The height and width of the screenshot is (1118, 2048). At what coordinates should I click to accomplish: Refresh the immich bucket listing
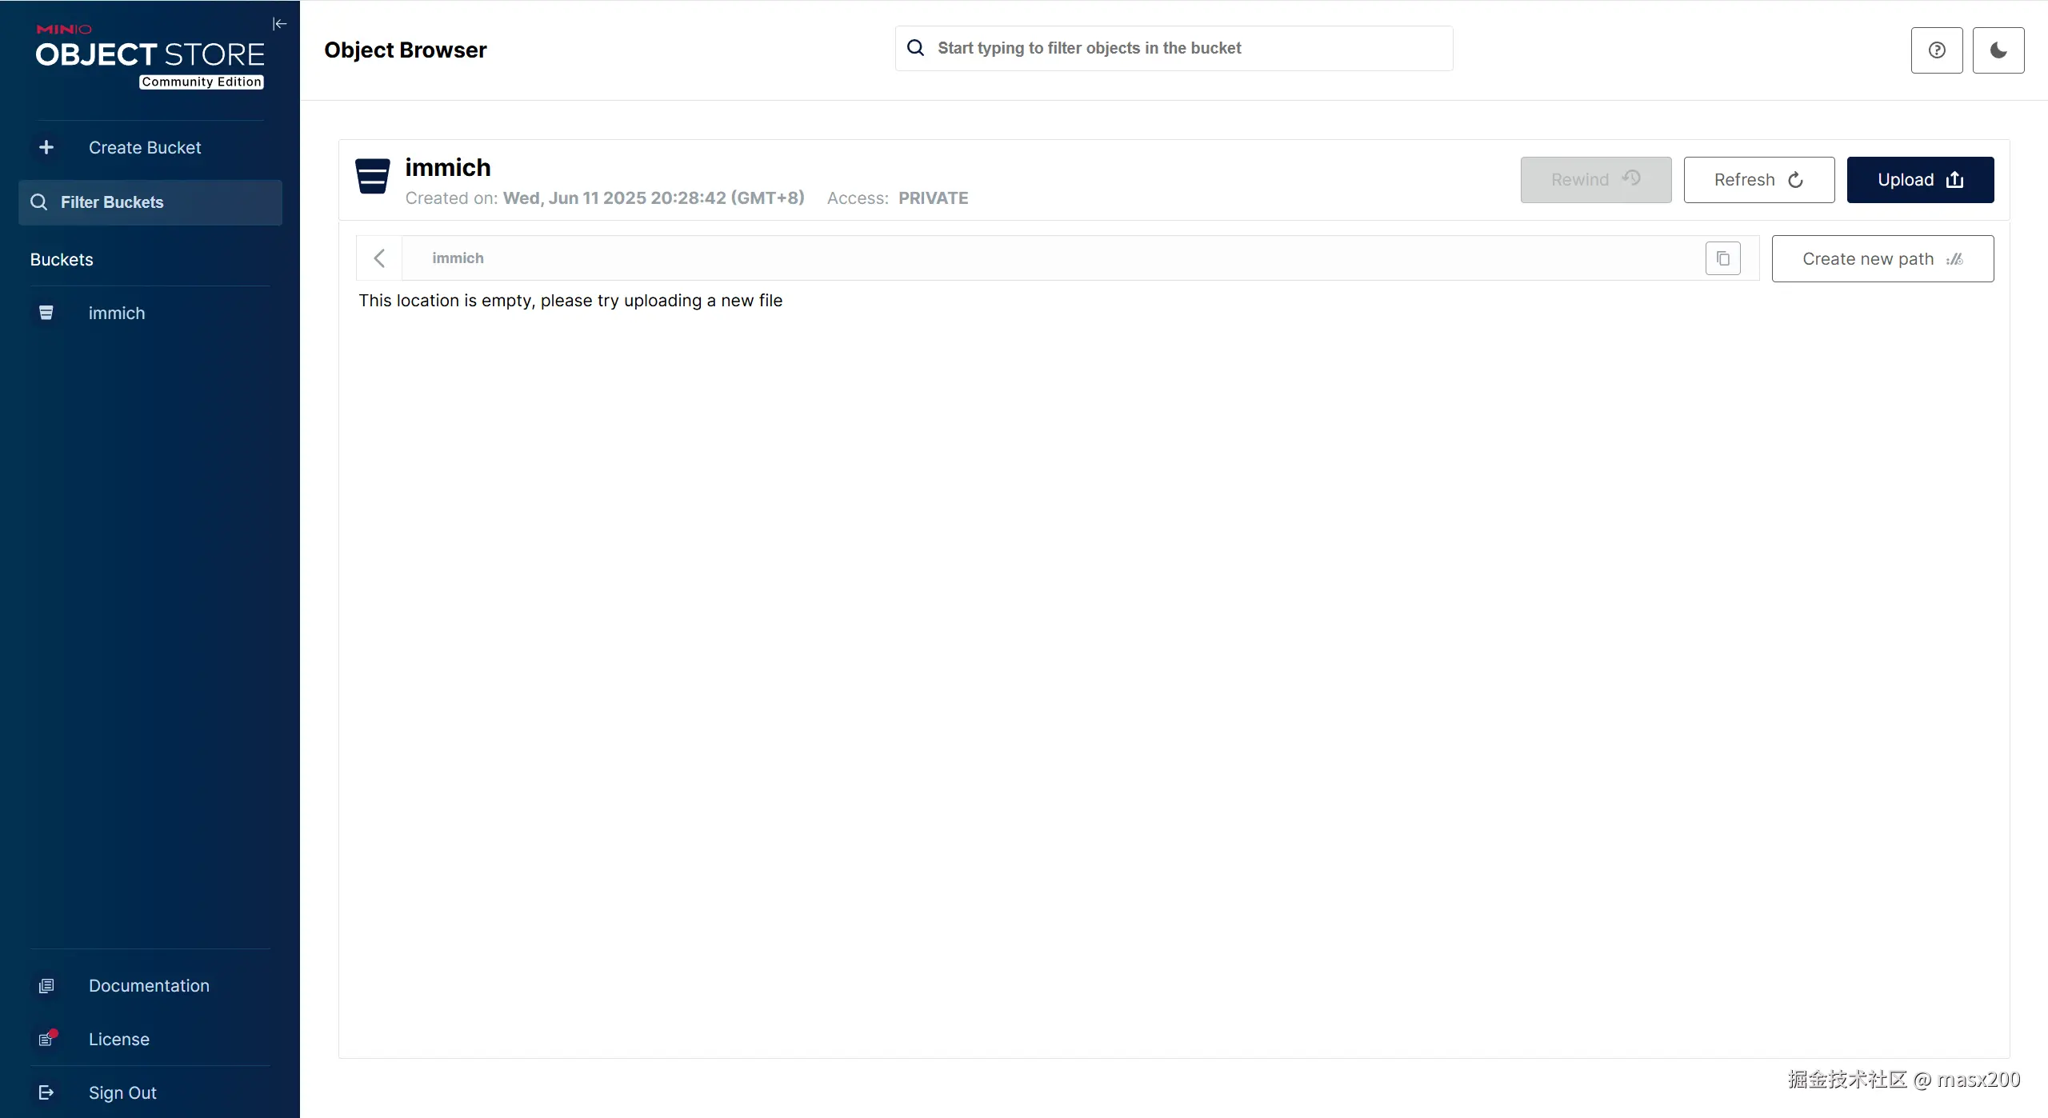[1758, 180]
